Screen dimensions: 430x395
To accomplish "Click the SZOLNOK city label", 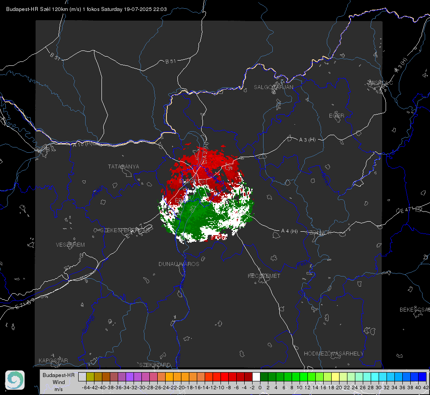I will tap(319, 233).
